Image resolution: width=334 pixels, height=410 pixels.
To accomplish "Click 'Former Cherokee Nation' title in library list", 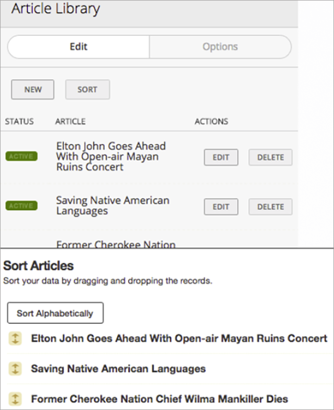I will pyautogui.click(x=116, y=244).
